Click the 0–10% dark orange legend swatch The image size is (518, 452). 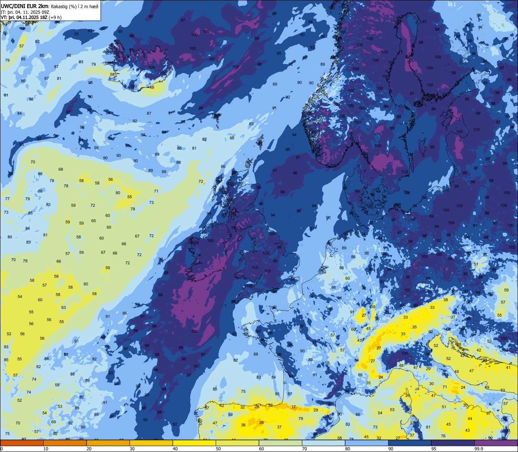pos(22,443)
